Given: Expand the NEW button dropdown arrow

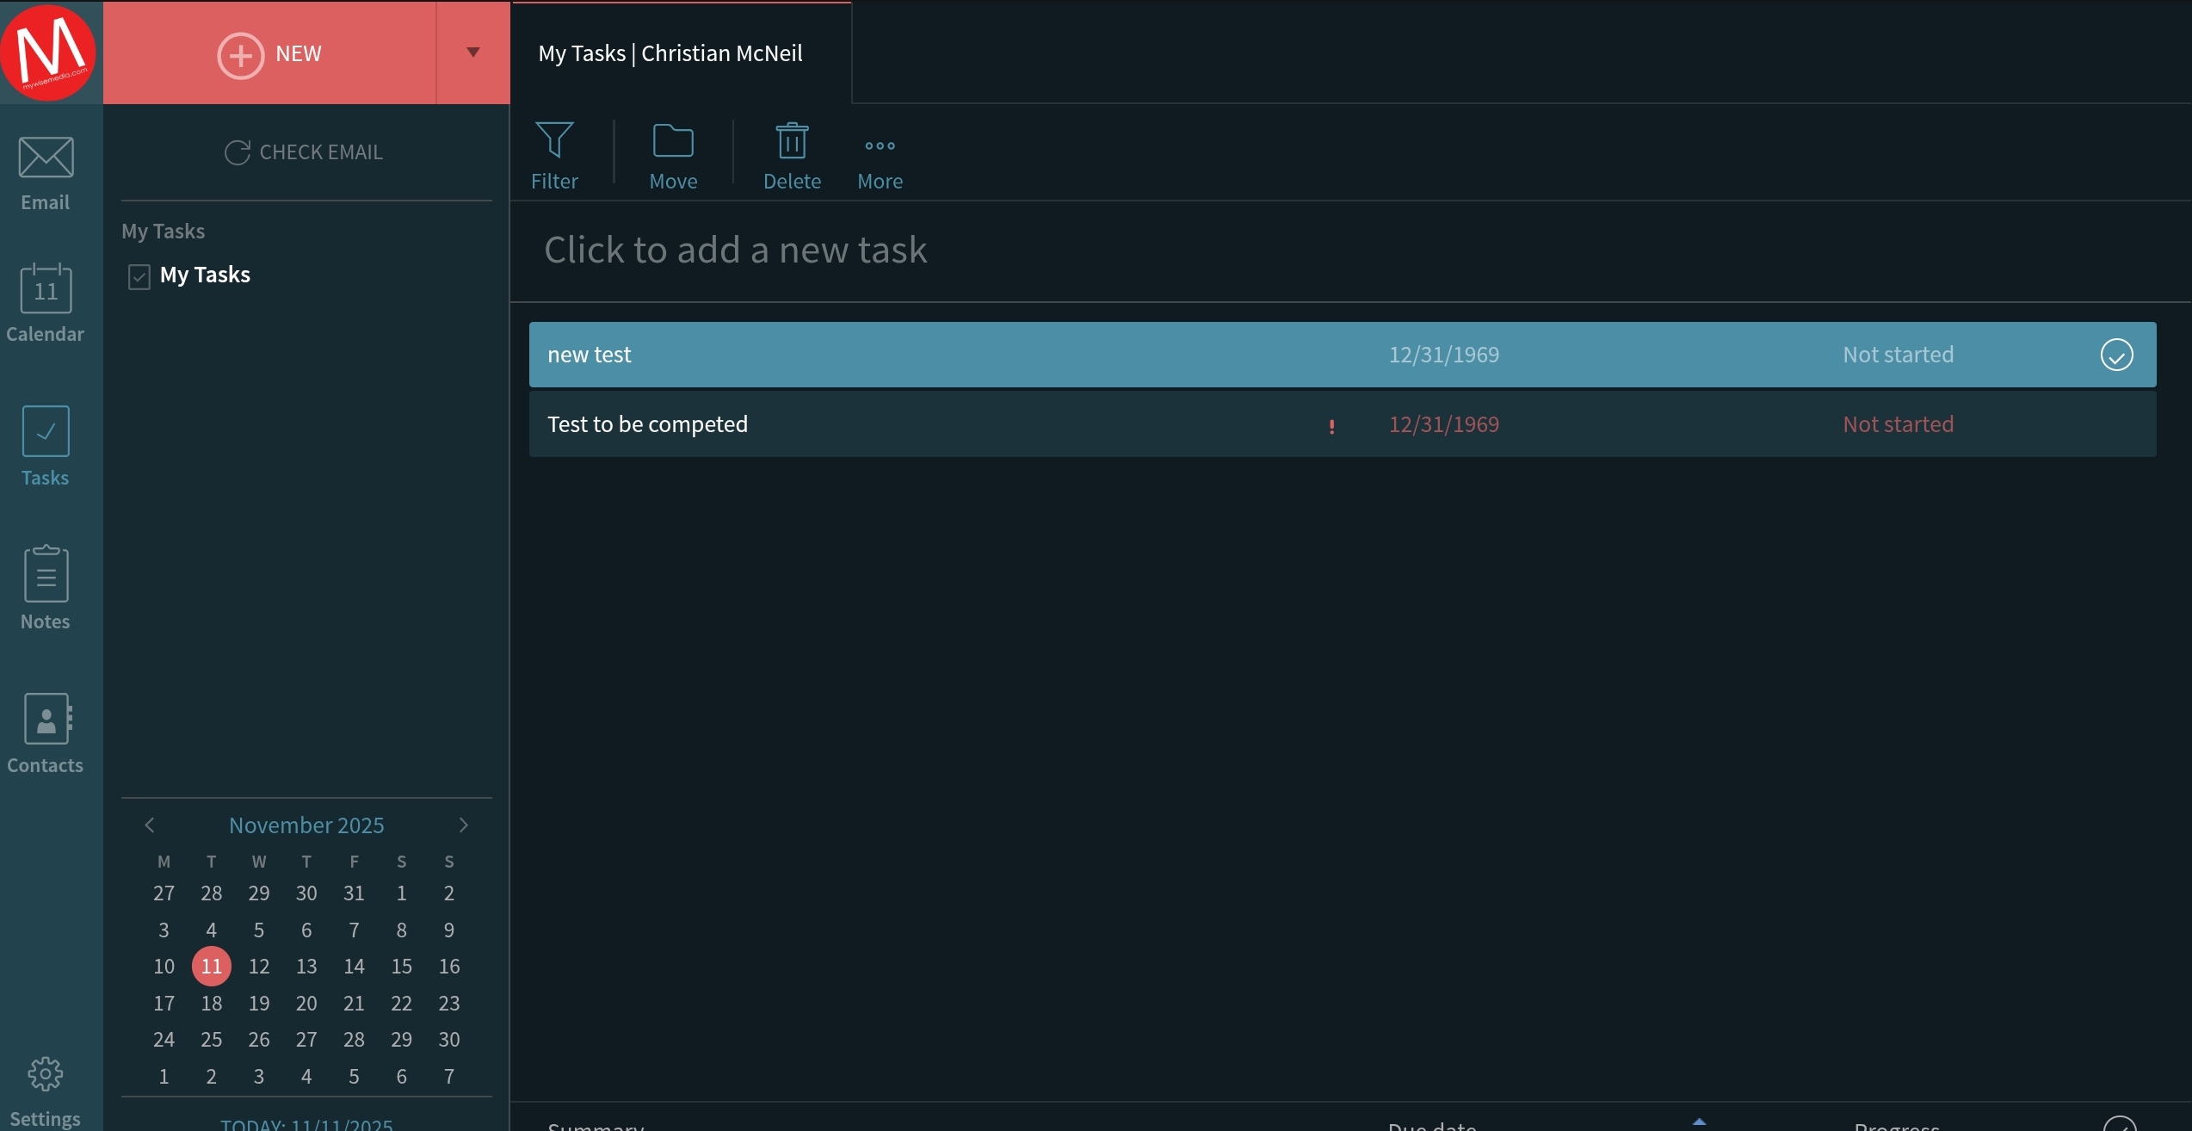Looking at the screenshot, I should 472,53.
